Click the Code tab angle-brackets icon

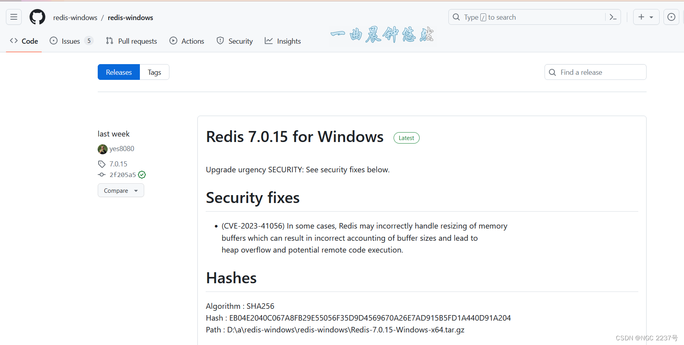[14, 41]
